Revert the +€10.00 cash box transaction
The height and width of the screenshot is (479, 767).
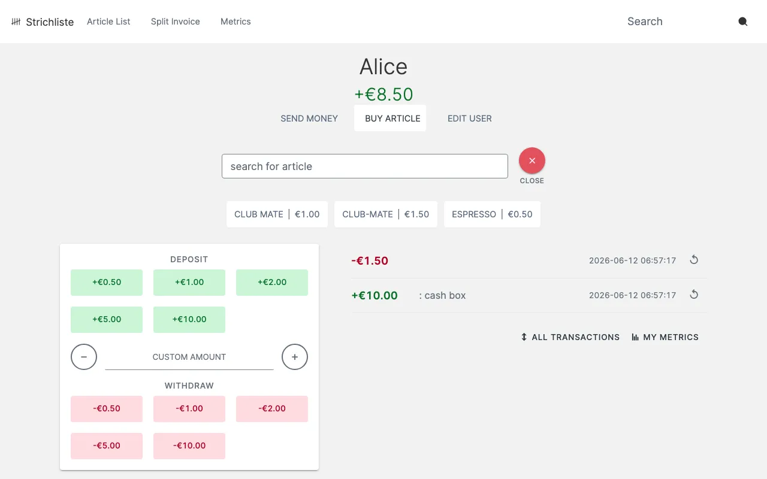pos(694,295)
